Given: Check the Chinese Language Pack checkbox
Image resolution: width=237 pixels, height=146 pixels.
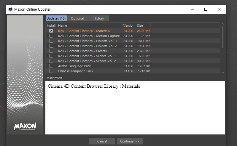Looking at the screenshot, I should pos(51,71).
